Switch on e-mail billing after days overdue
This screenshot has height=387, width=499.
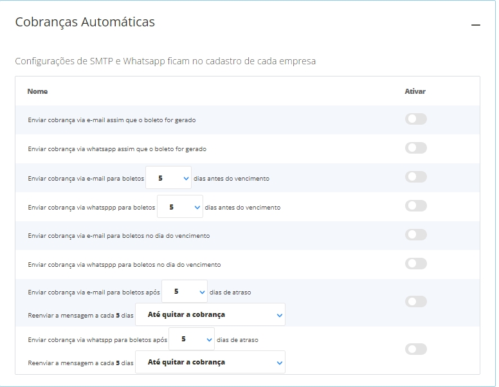415,301
